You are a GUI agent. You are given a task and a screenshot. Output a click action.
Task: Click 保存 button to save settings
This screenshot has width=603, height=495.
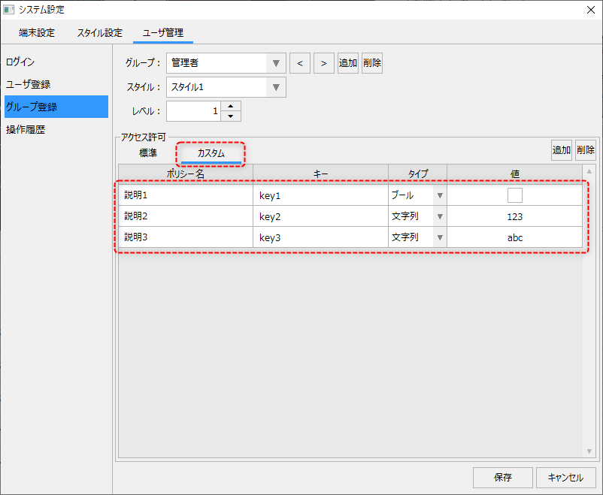pos(503,478)
